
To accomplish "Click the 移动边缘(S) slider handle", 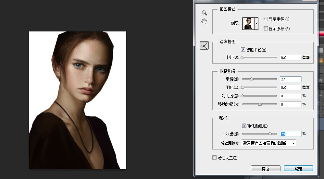I will click(x=260, y=104).
